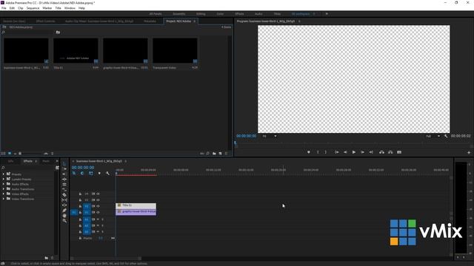Open timeline display settings wrench
Image resolution: width=474 pixels, height=266 pixels.
pos(107,174)
